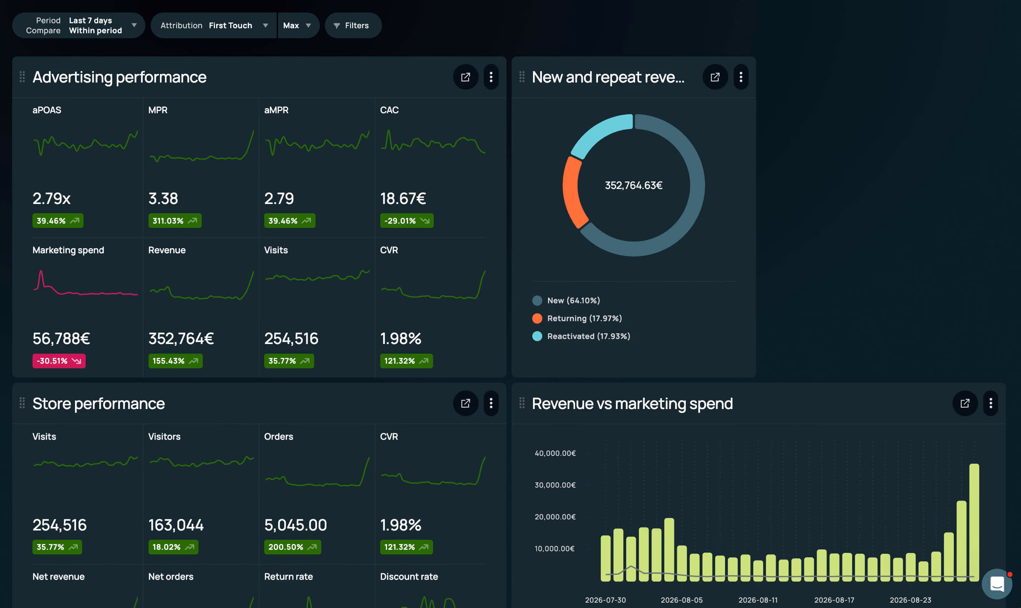Click the CAC -29.01% change badge
This screenshot has width=1021, height=608.
(x=407, y=221)
